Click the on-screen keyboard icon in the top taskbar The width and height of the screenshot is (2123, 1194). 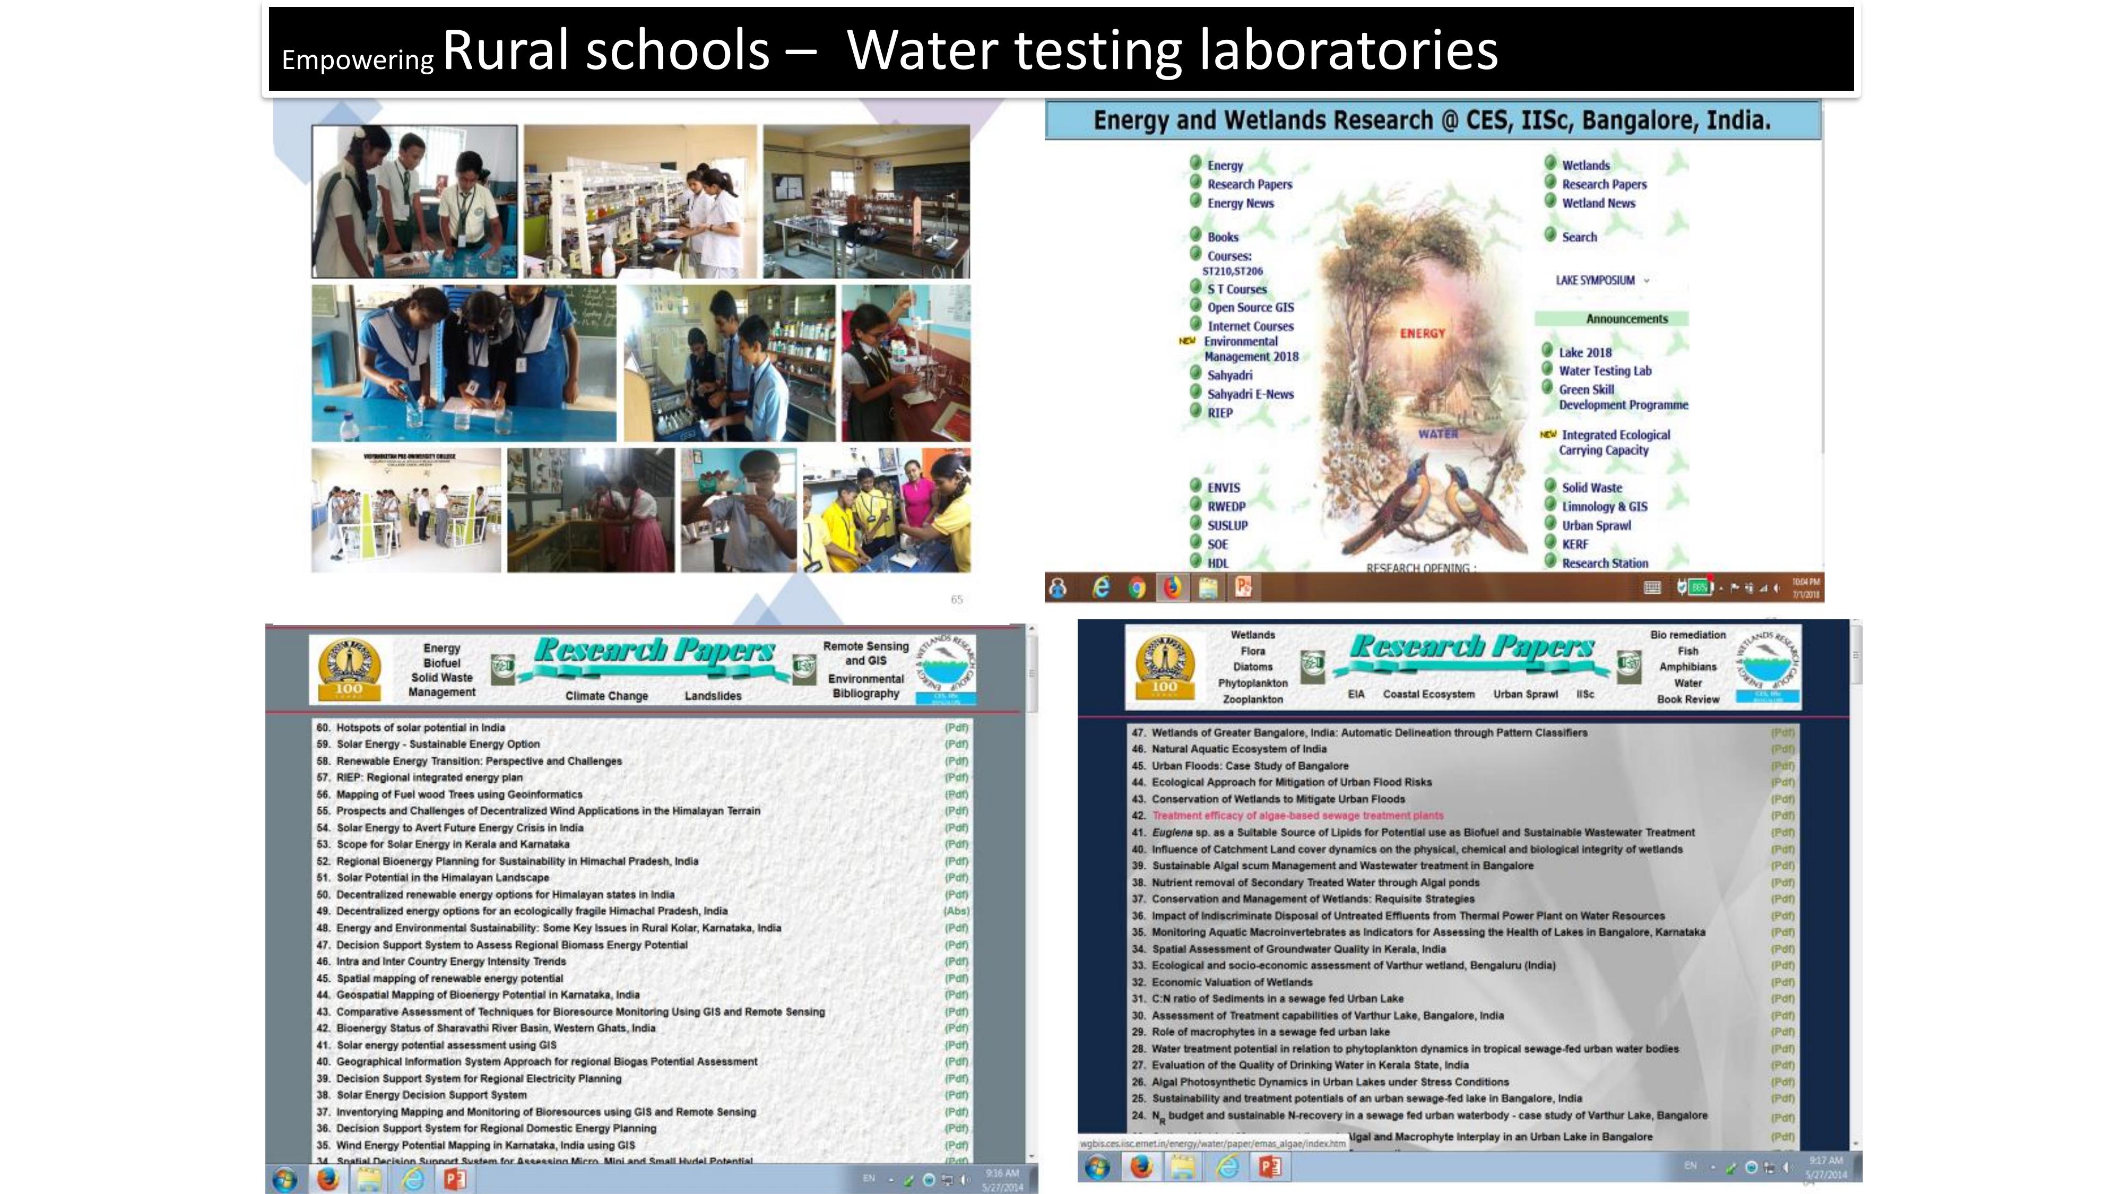pos(1652,587)
